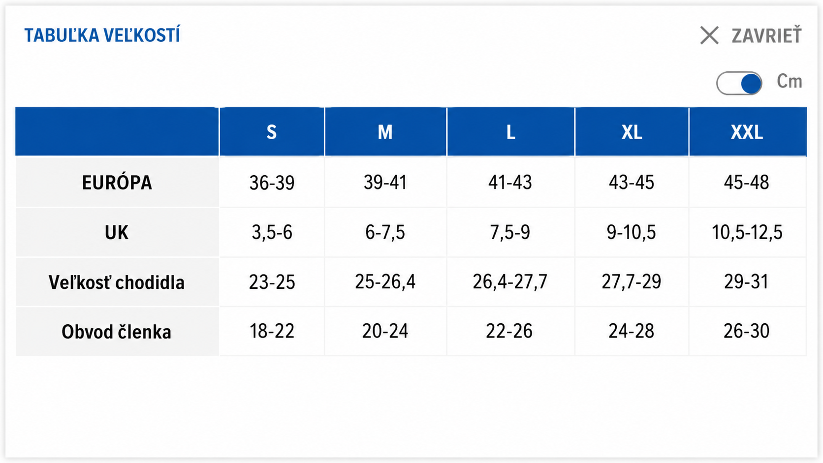Screen dimensions: 823x463
Task: Click the EURÓPA row label
Action: tap(117, 183)
